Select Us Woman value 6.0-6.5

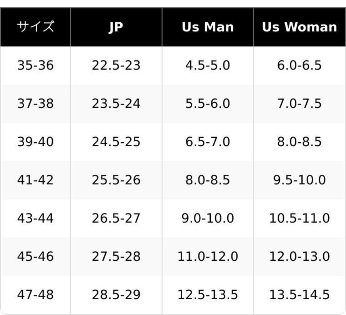pyautogui.click(x=299, y=65)
